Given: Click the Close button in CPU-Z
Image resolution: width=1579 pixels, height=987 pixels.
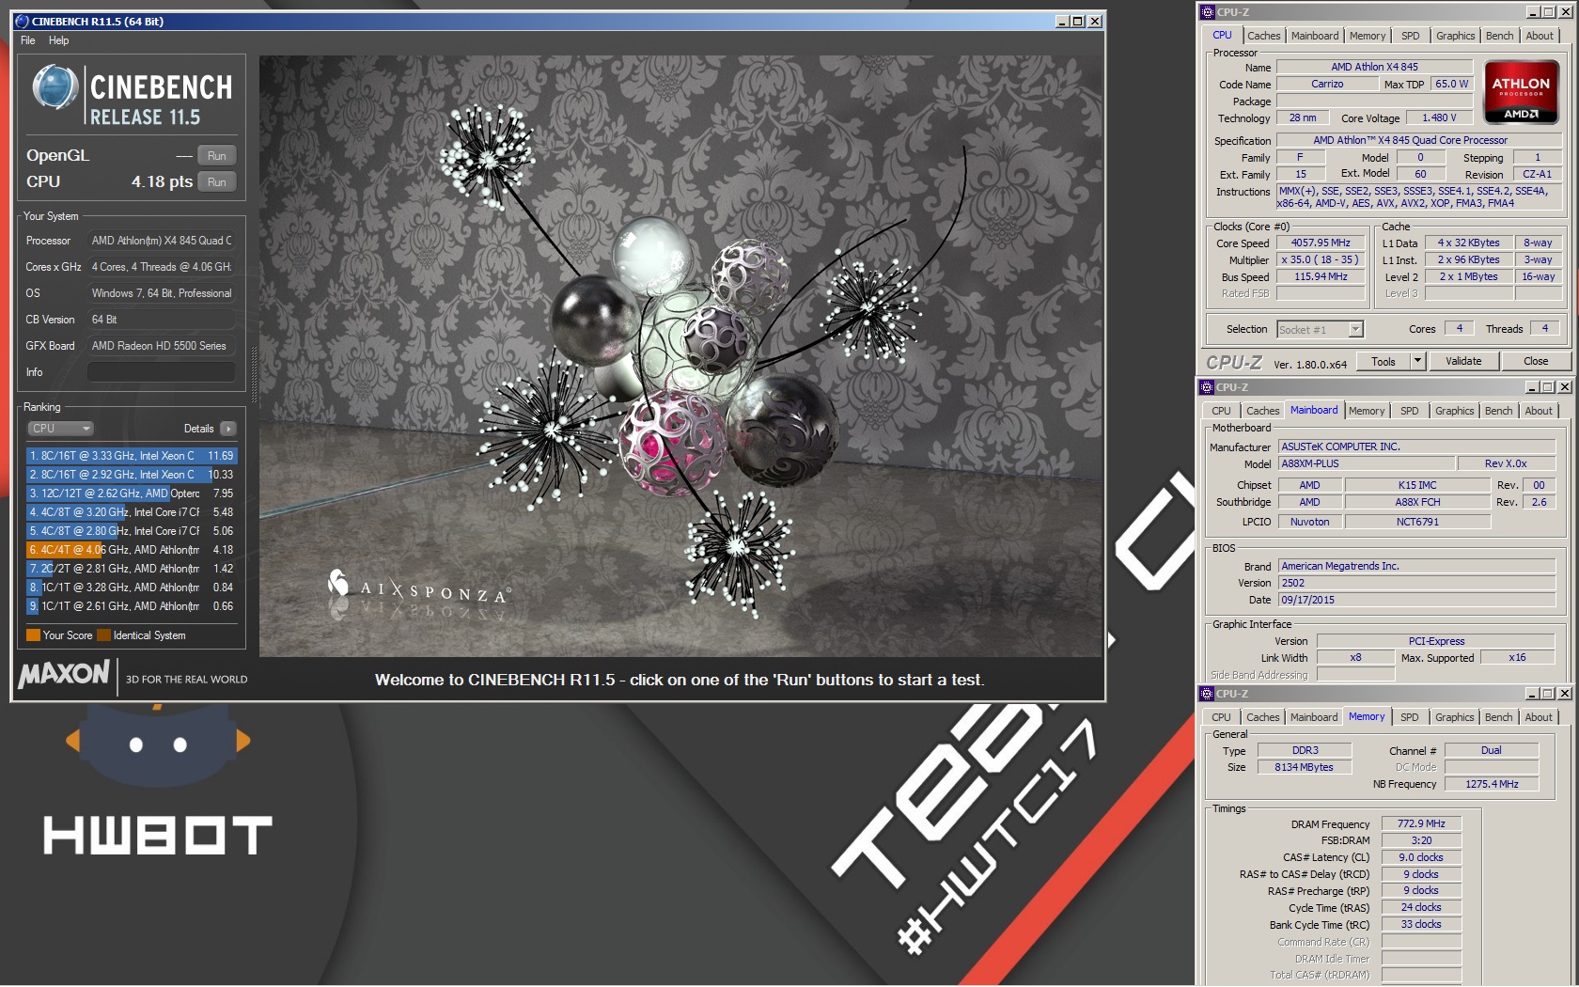Looking at the screenshot, I should click(1536, 361).
